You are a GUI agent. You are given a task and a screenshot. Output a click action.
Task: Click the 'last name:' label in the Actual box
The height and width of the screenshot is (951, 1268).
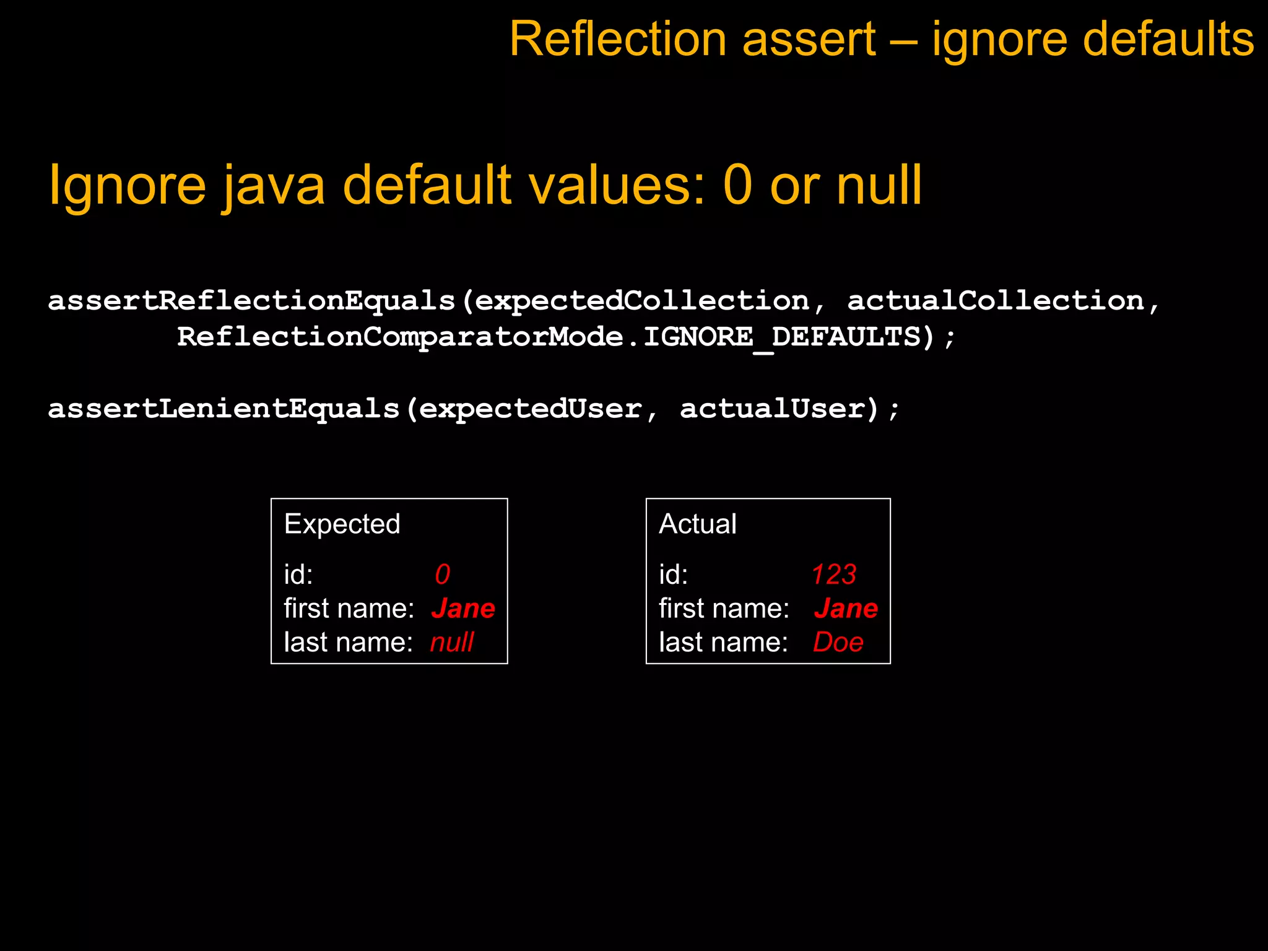coord(724,642)
